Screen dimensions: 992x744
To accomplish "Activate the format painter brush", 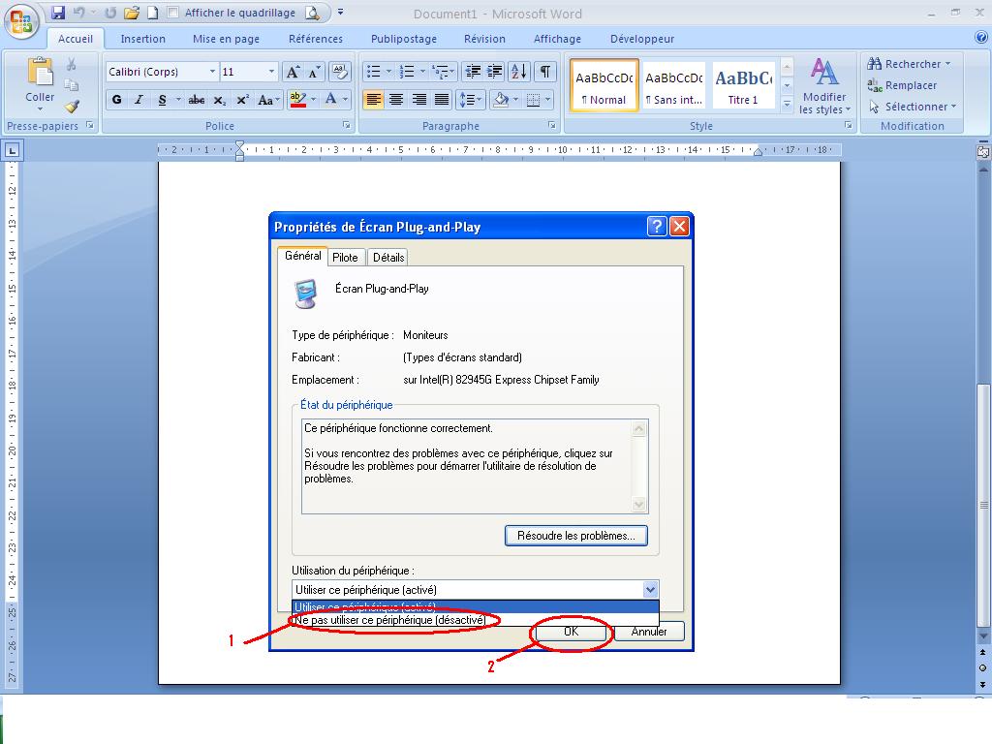I will [72, 107].
